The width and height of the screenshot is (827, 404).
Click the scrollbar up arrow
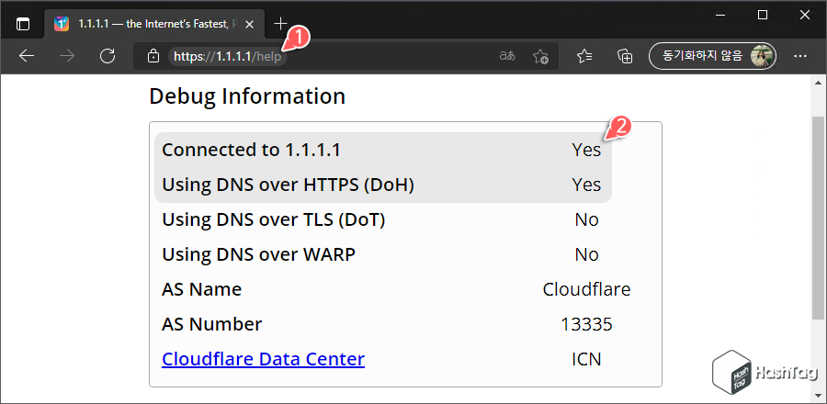(818, 82)
